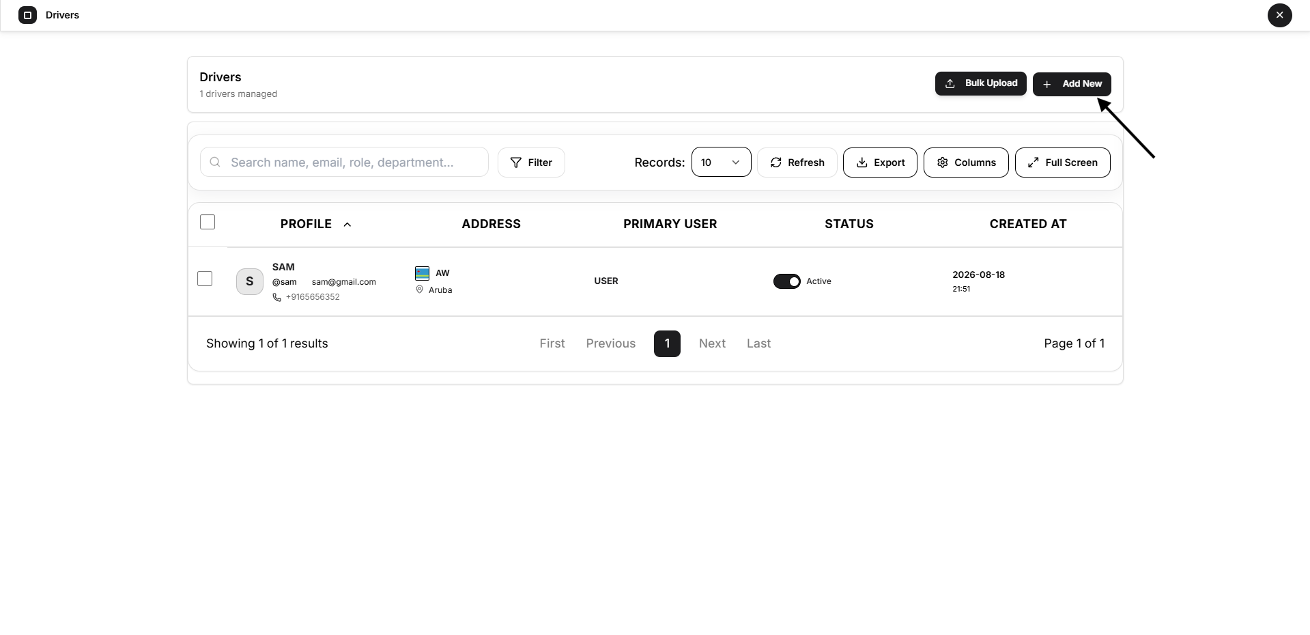Sort by PROFILE column header
1310x635 pixels.
click(x=306, y=224)
